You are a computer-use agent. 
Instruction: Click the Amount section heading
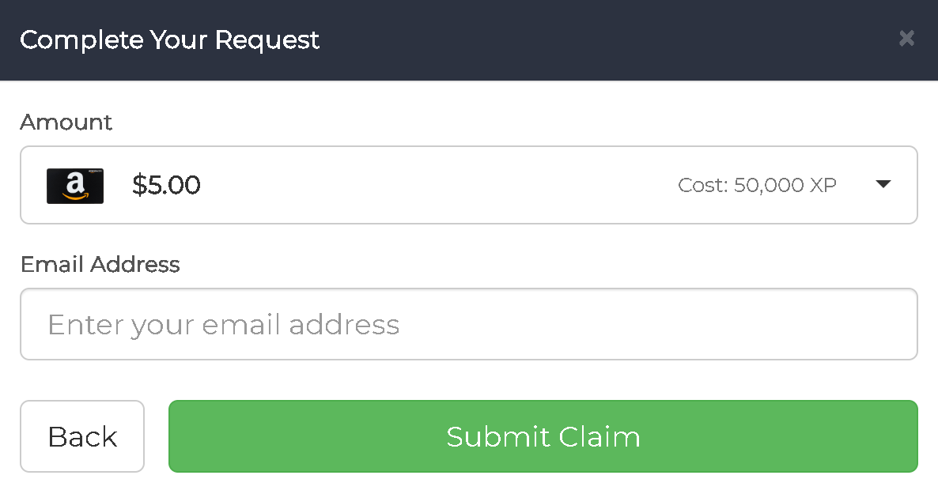[x=66, y=122]
